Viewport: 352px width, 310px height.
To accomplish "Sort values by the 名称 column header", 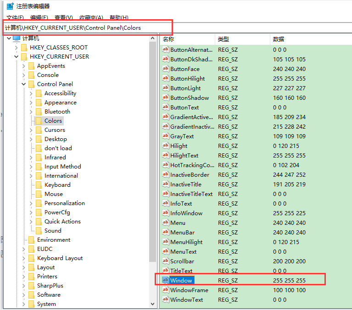I will click(188, 39).
